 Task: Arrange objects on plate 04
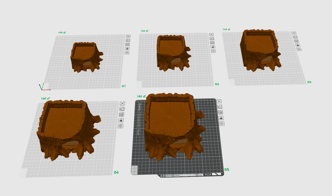pos(122,114)
